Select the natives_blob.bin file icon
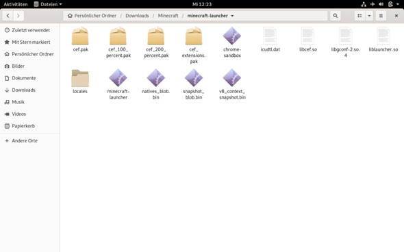This screenshot has width=404, height=252. 156,78
